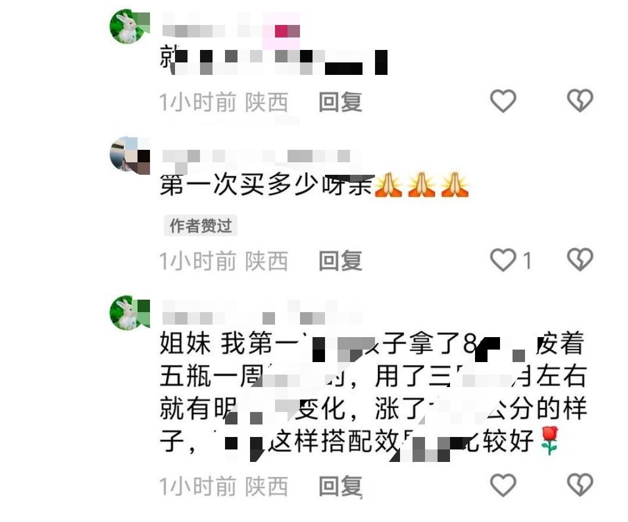Reply to the 姐妹 comment via 回复
The width and height of the screenshot is (628, 522).
(340, 486)
